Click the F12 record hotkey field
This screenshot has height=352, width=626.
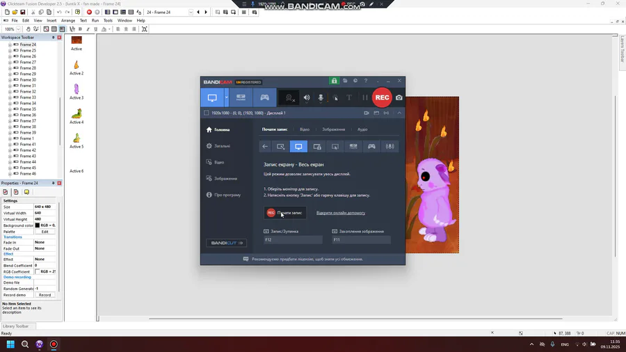click(x=293, y=240)
